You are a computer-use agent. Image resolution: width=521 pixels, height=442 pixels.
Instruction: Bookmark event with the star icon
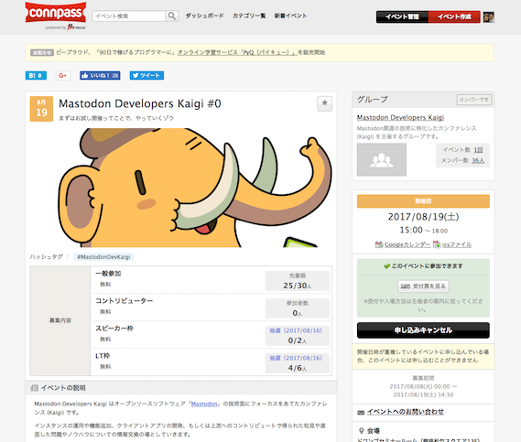pos(325,103)
